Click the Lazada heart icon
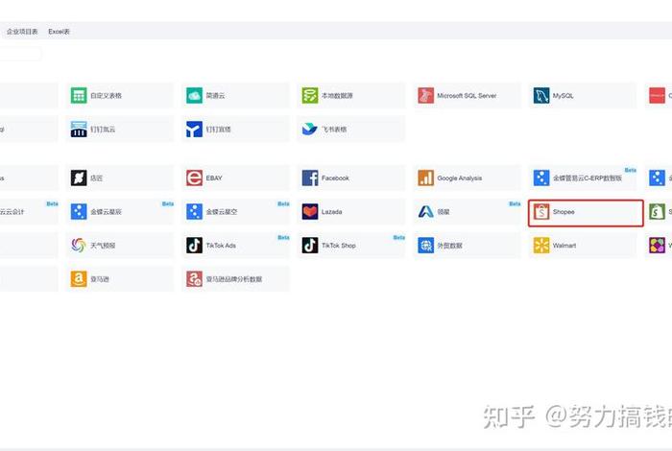Viewport: 672px width, 451px height. pos(310,211)
